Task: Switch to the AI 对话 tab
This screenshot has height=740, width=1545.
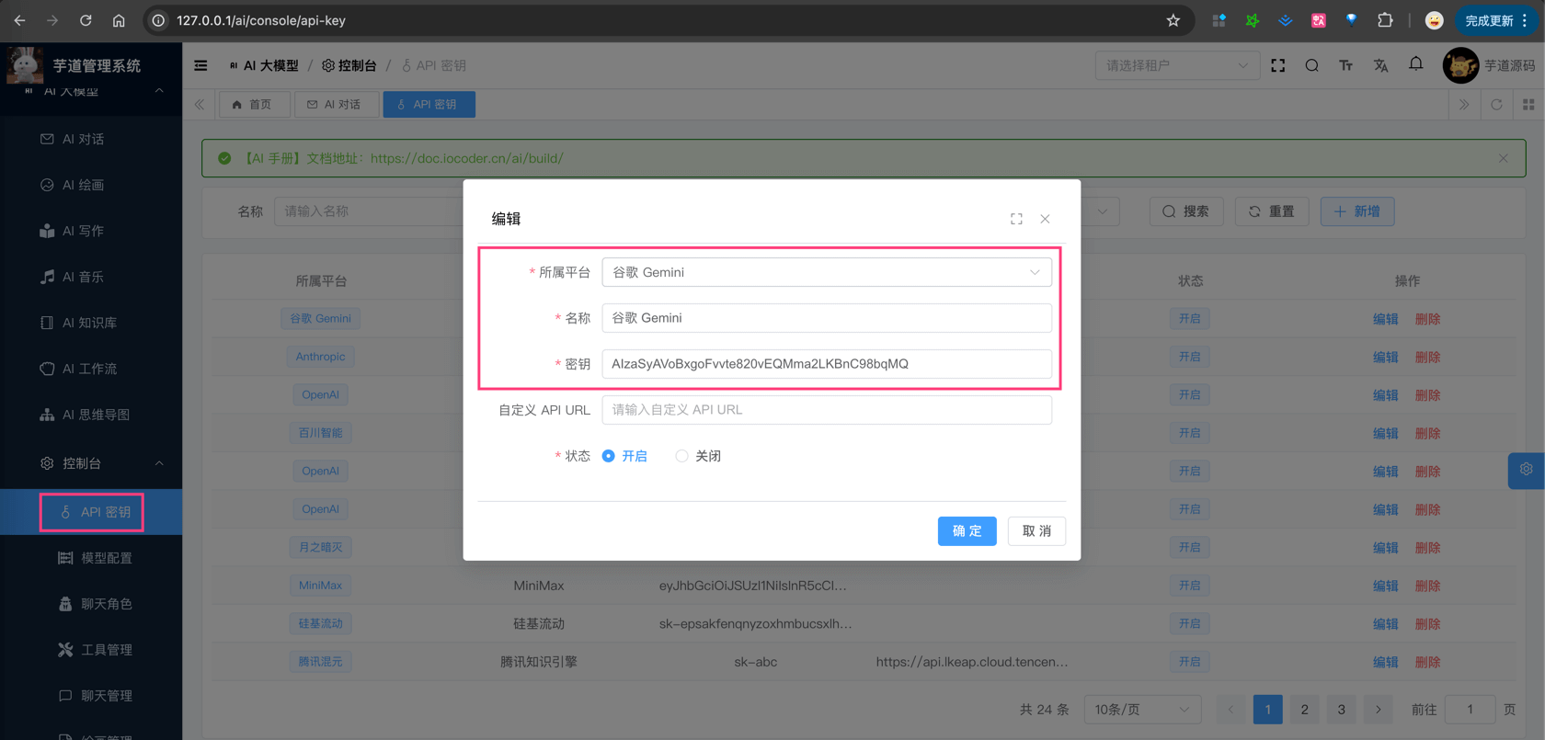Action: click(335, 105)
